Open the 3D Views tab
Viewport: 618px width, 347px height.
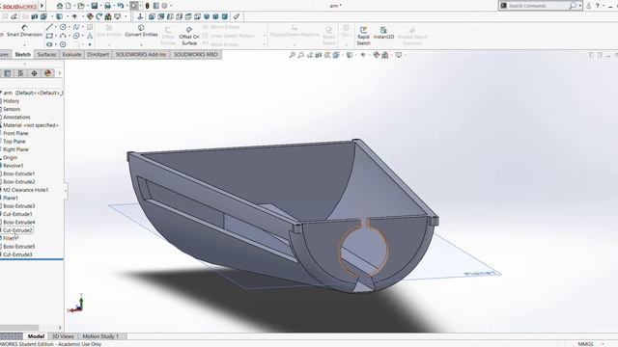coord(63,336)
